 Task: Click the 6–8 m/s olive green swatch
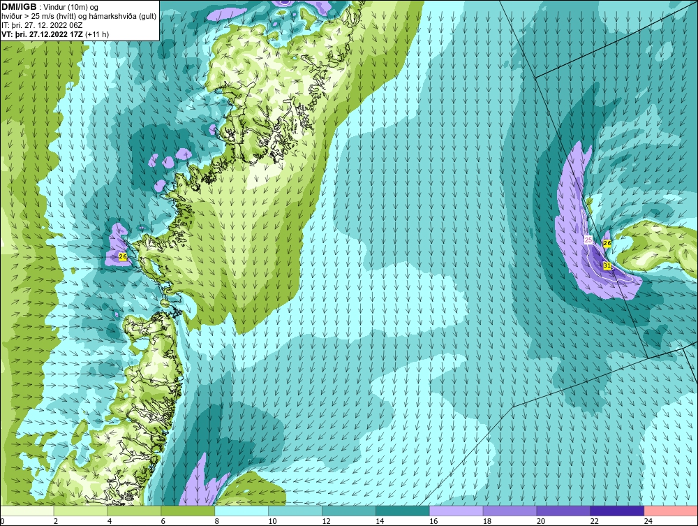[x=188, y=511]
